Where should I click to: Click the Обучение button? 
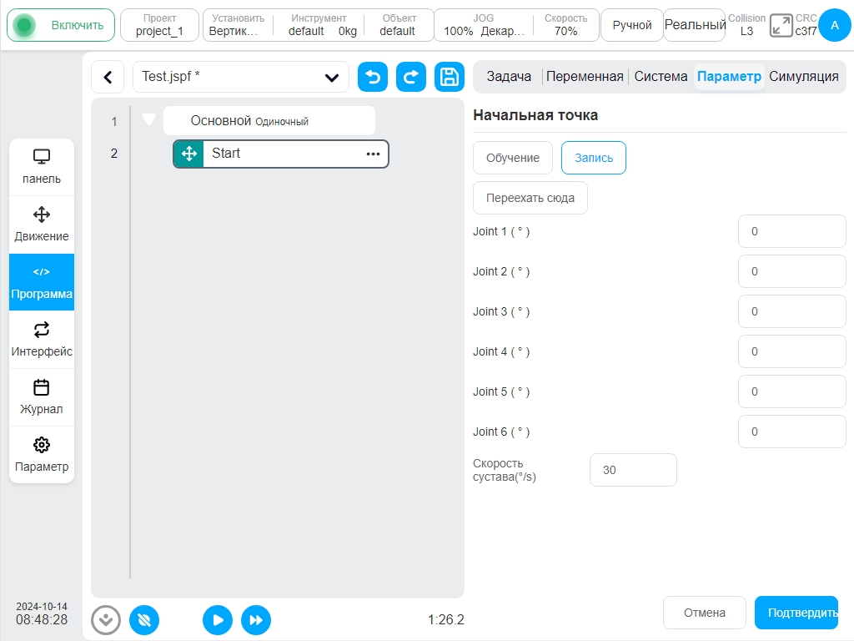[513, 158]
